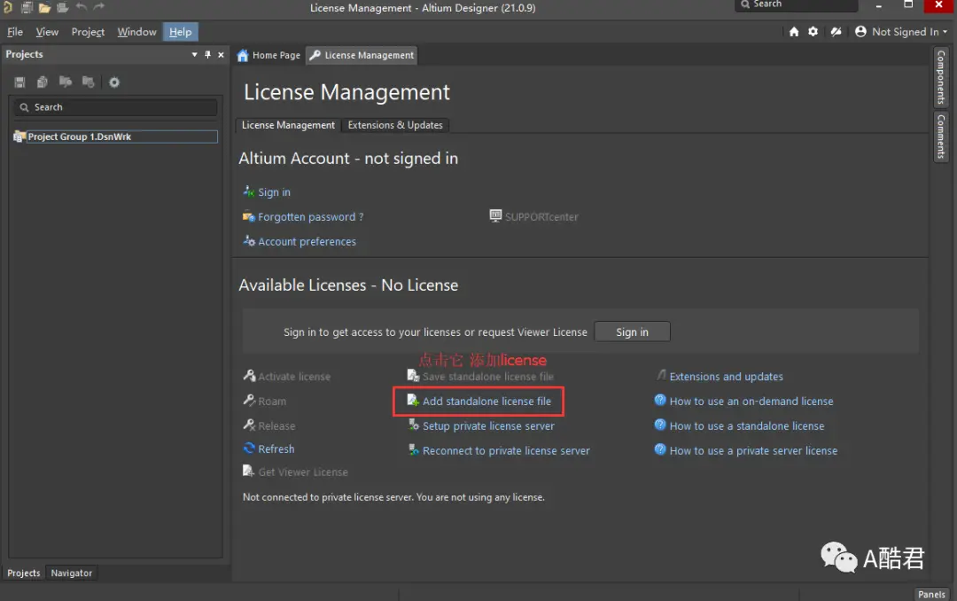Click the text 'Not connected to private license server.'
This screenshot has width=957, height=601.
329,497
